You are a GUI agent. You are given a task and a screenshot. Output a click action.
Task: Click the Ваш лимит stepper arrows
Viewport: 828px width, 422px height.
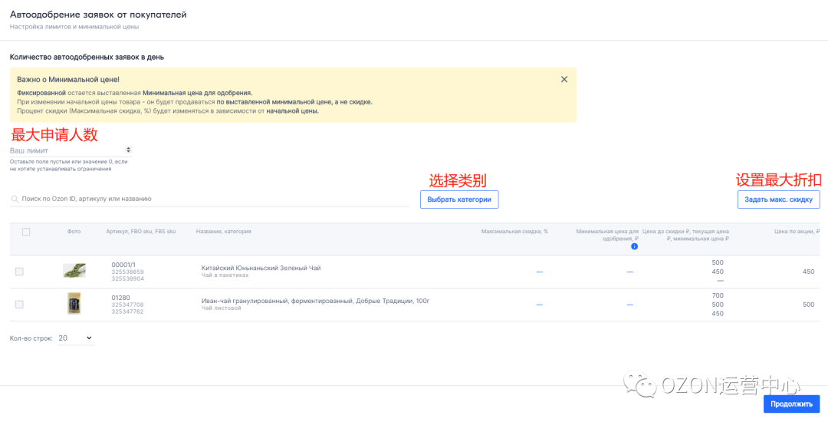tap(128, 150)
